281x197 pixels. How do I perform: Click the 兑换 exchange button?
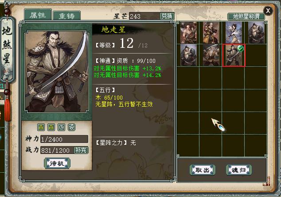tap(167, 16)
